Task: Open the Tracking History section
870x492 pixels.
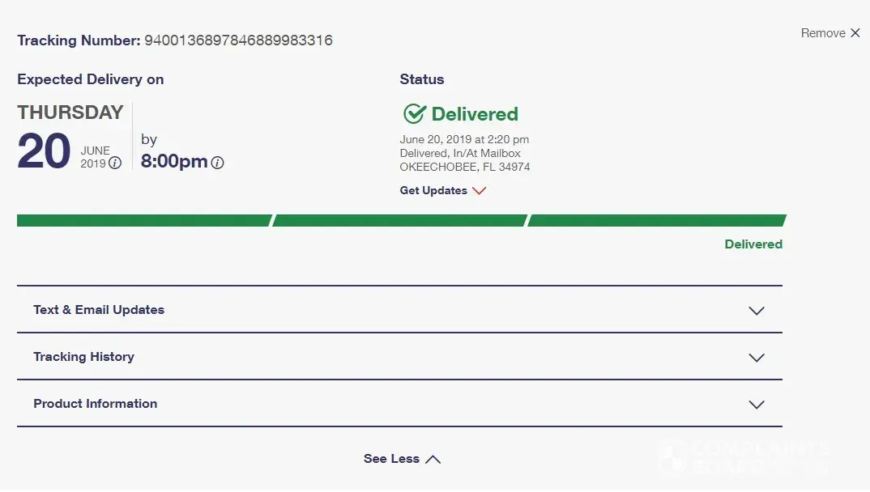Action: click(83, 357)
